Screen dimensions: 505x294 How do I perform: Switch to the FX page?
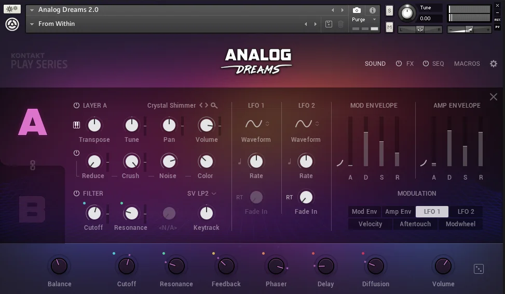click(410, 64)
